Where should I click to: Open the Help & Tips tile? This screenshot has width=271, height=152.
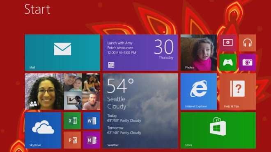[x=238, y=92]
